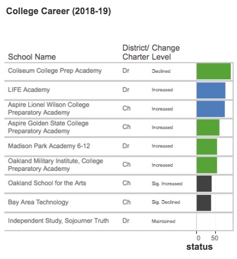Click the LIFE Academy school name

pyautogui.click(x=29, y=90)
